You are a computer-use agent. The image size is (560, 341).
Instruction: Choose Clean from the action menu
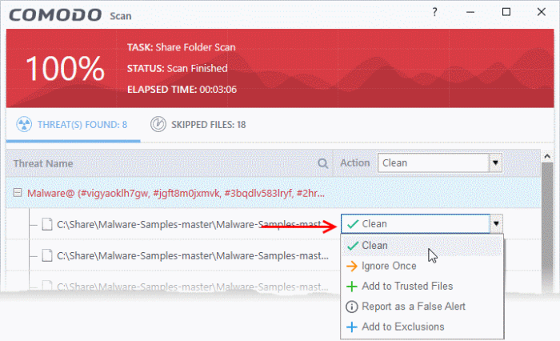[422, 246]
